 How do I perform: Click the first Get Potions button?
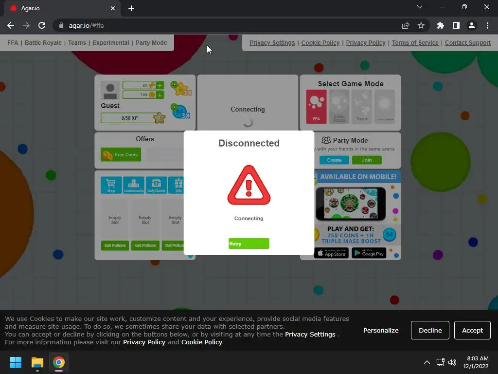(115, 245)
